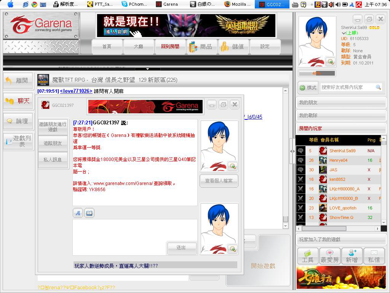Switch to the 大廳 lobby tab
This screenshot has height=293, width=390.
click(138, 46)
